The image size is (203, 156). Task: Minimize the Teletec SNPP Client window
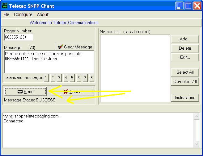click(x=179, y=6)
